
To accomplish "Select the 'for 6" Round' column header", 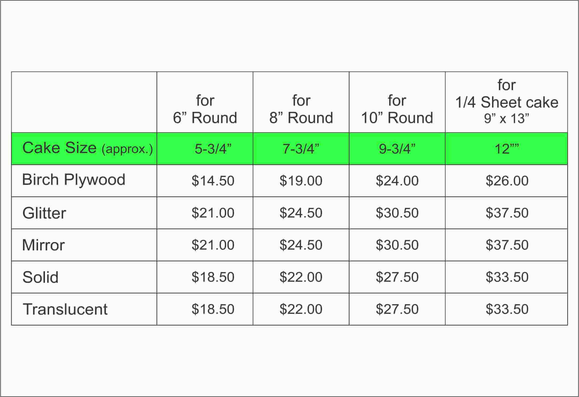I will 205,109.
